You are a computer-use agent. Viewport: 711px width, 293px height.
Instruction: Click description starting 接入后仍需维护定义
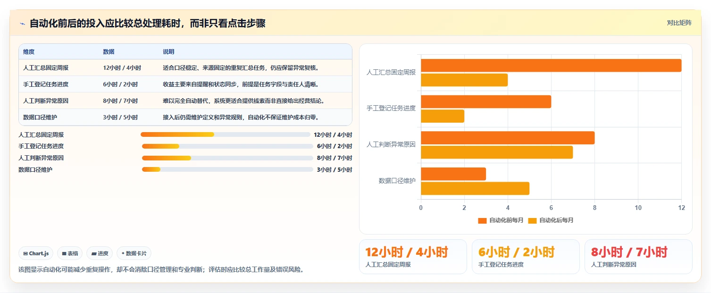coord(242,117)
